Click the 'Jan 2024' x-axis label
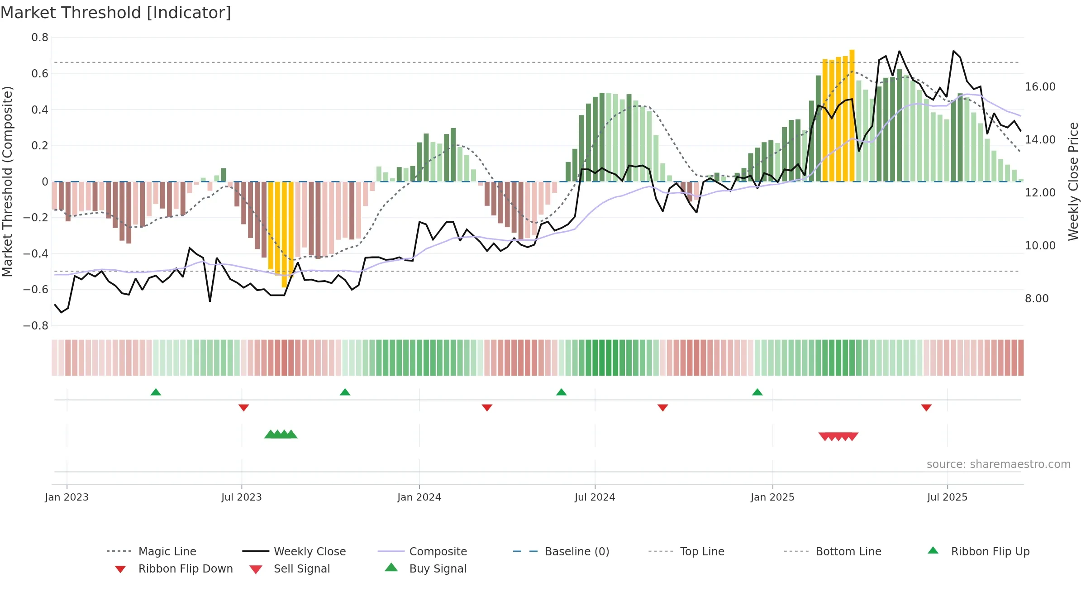Viewport: 1086px width, 611px height. (419, 497)
